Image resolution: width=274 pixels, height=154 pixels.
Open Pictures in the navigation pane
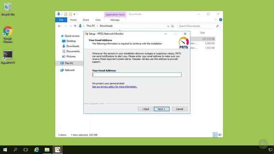pyautogui.click(x=69, y=56)
